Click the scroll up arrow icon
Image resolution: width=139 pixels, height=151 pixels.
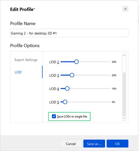(124, 56)
